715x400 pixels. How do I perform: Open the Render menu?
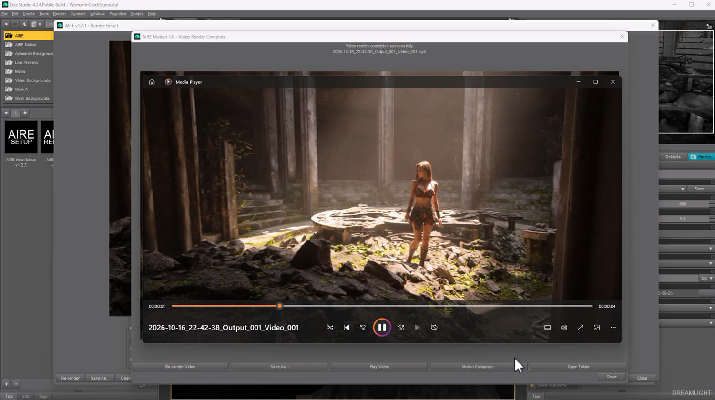coord(60,14)
